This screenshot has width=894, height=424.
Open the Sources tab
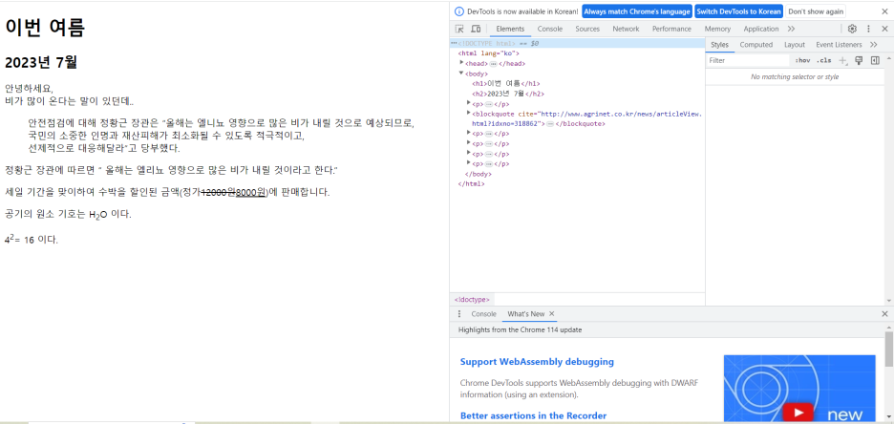coord(587,29)
